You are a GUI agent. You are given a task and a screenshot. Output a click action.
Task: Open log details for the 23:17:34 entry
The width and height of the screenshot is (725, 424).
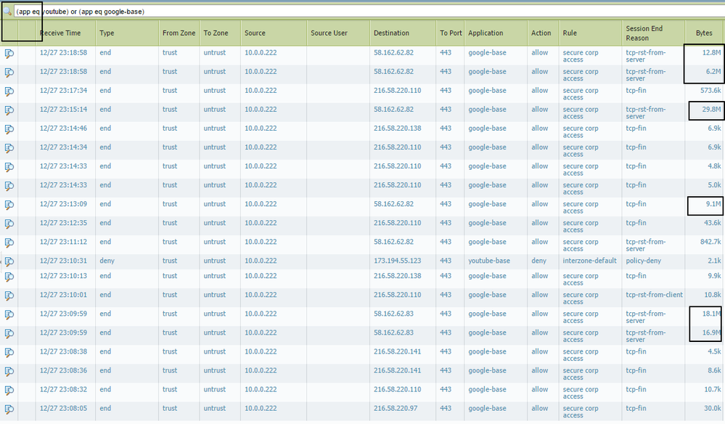9,91
